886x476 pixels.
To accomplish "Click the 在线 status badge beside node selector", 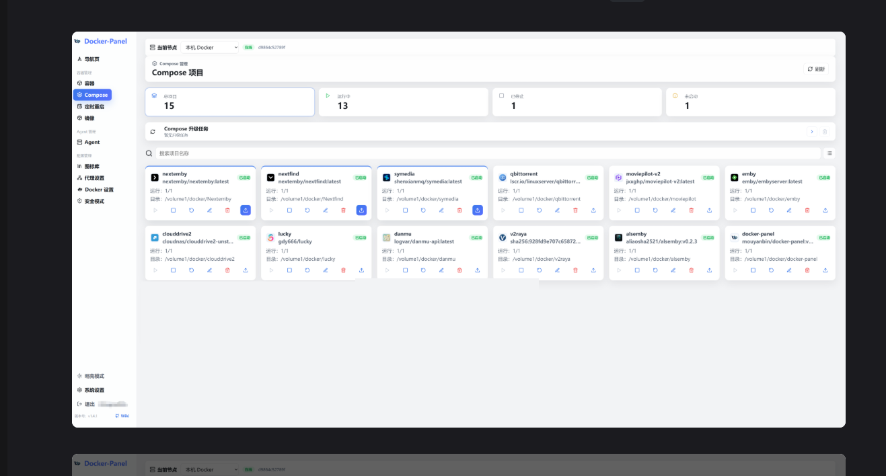I will 248,48.
